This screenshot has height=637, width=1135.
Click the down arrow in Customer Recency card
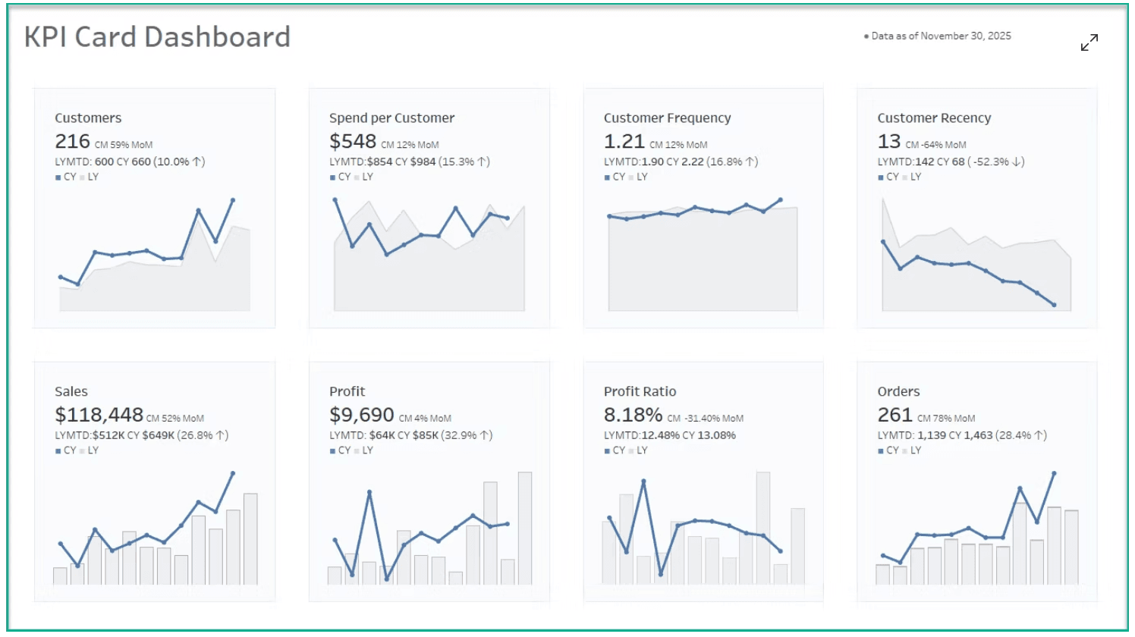tap(1017, 162)
